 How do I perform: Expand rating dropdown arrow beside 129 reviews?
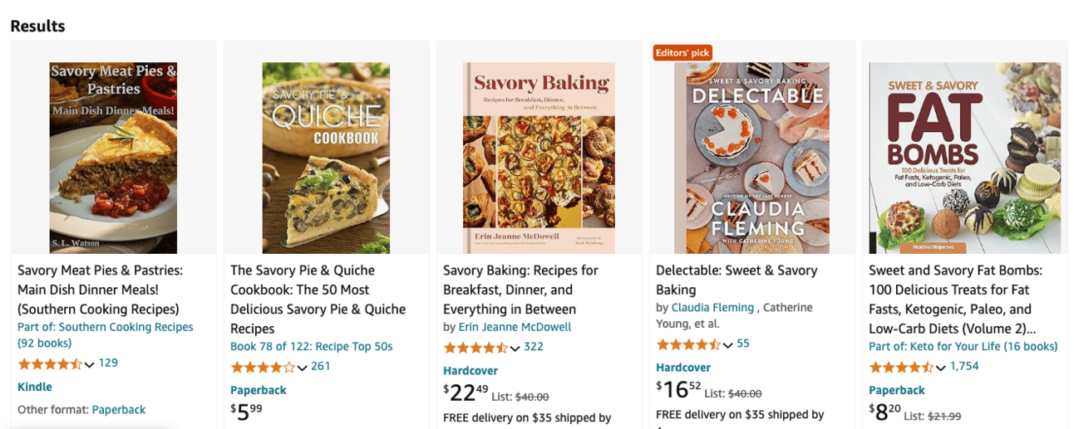click(x=90, y=364)
